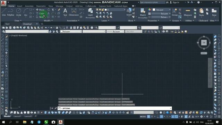Toggle ortho mode in status bar
Image resolution: width=222 pixels, height=125 pixels.
pyautogui.click(x=158, y=117)
